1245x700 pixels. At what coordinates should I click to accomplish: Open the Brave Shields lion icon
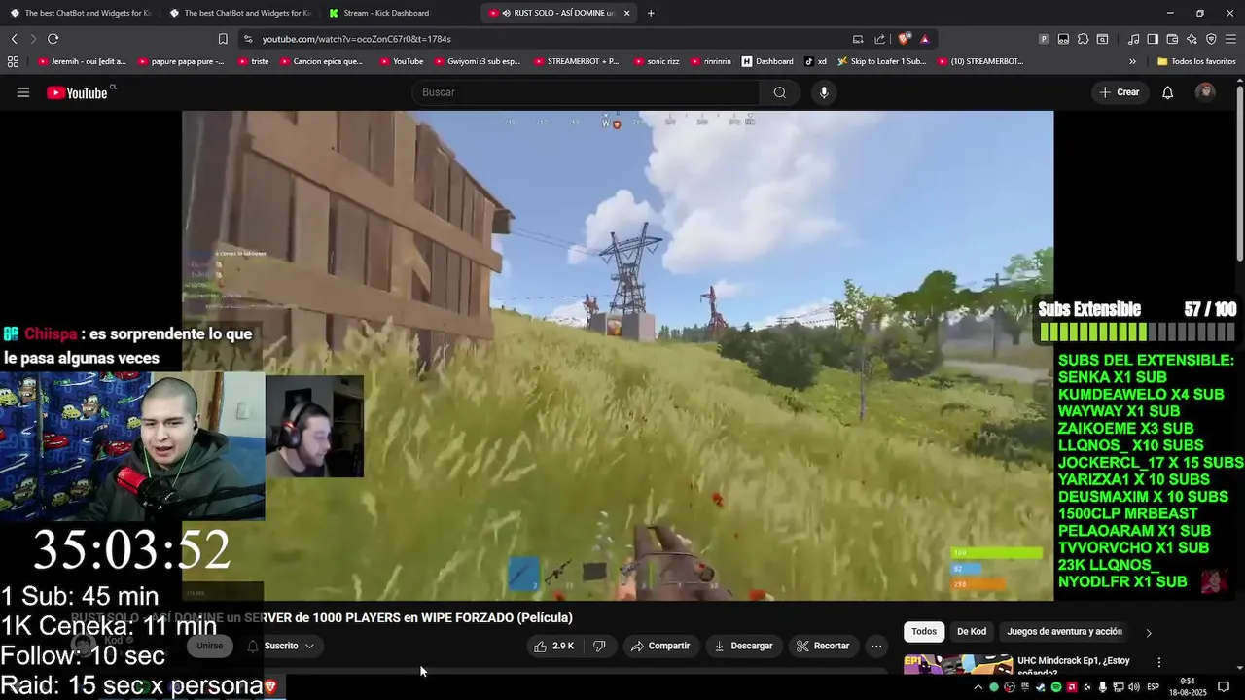[x=904, y=39]
